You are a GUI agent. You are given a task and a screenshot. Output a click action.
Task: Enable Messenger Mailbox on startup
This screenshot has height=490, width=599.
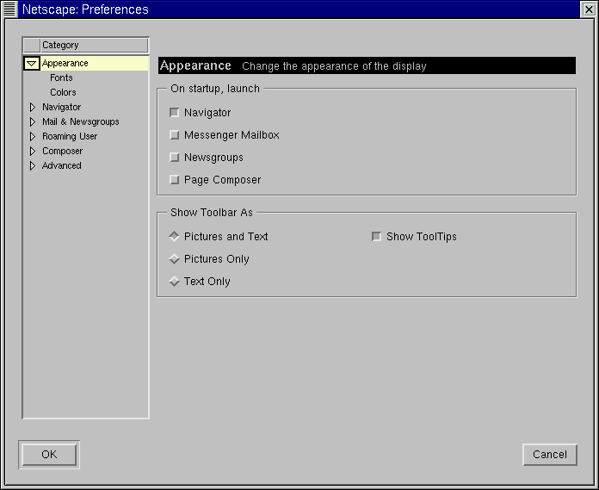(175, 135)
